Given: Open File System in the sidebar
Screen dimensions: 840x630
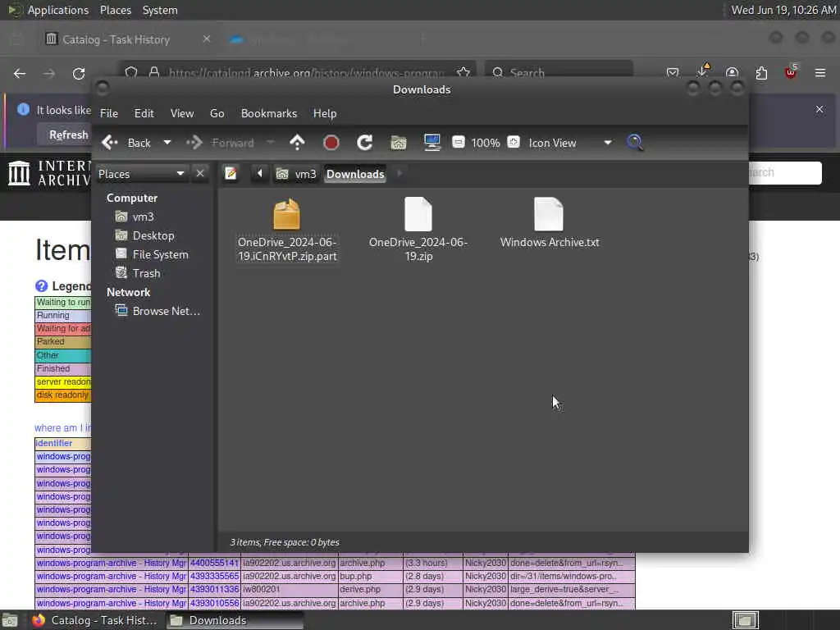Looking at the screenshot, I should click(152, 254).
